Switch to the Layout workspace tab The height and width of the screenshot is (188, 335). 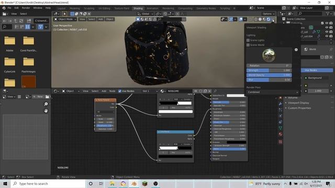62,8
